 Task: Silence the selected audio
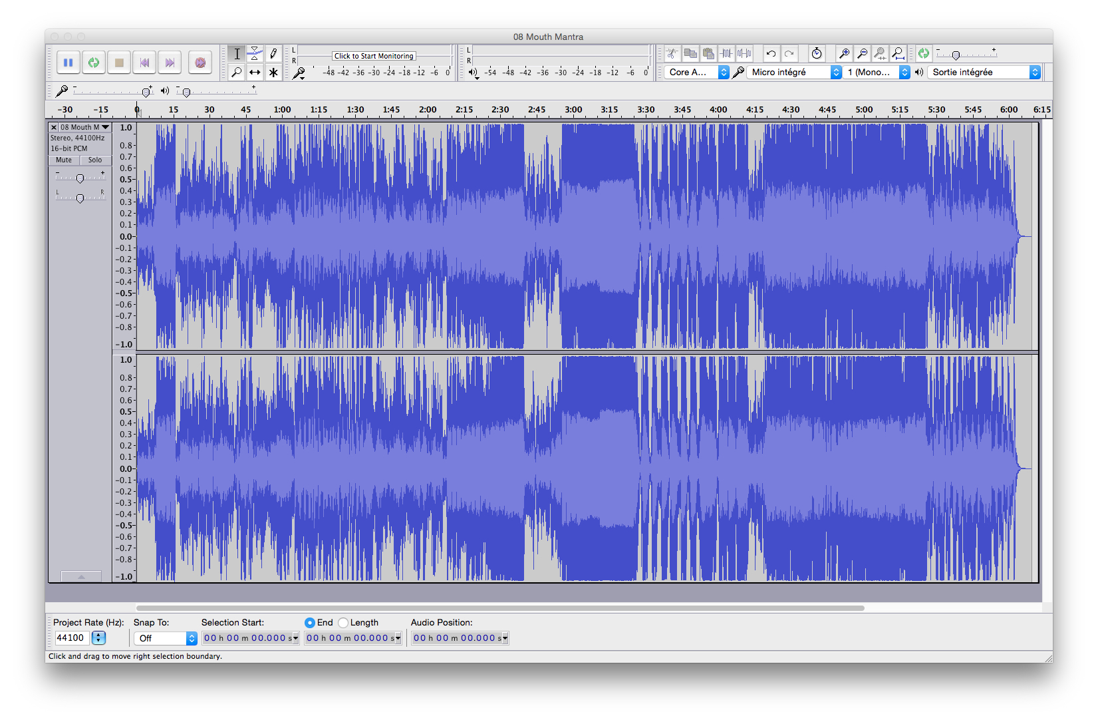tap(743, 53)
